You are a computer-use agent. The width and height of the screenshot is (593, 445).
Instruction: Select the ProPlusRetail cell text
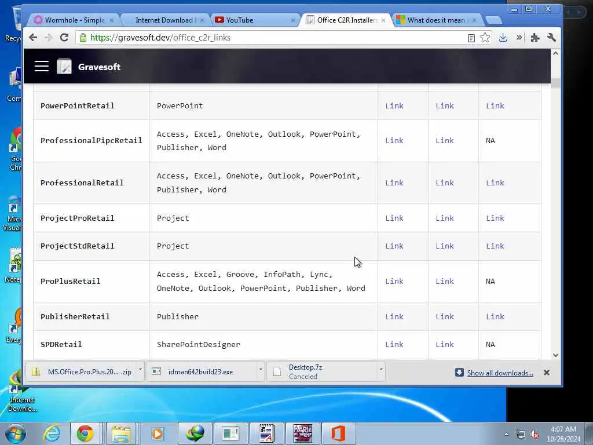[70, 282]
